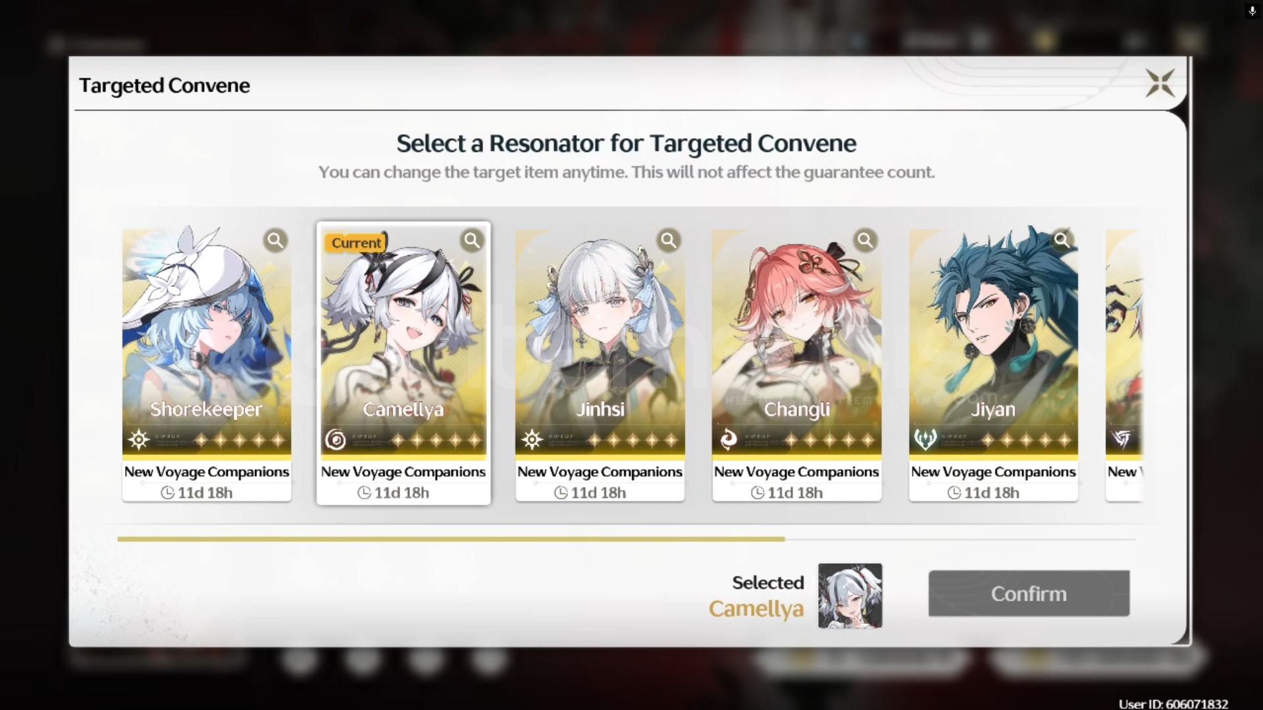Click the horizontal scroll bar under cards
1263x710 pixels.
(626, 539)
